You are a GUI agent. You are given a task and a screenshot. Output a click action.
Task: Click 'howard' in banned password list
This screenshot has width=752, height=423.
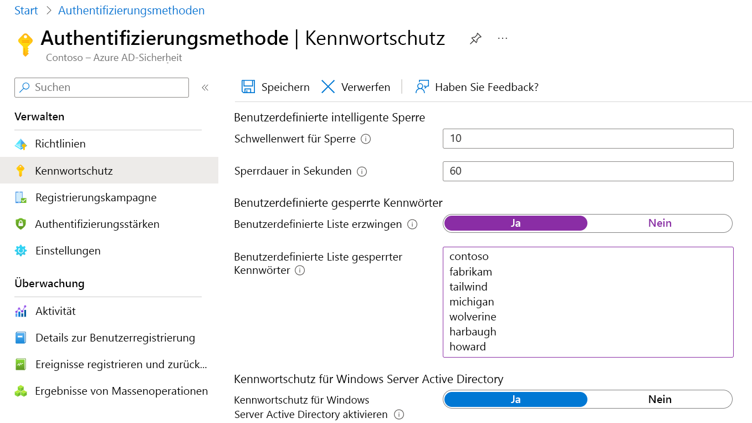(x=468, y=346)
